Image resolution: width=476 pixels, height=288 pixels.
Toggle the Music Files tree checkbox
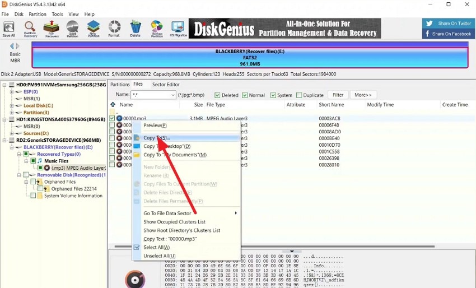tap(34, 161)
